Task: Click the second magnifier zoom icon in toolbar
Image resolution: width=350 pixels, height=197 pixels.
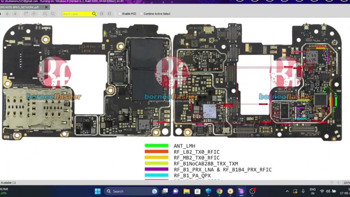Action: click(x=53, y=14)
